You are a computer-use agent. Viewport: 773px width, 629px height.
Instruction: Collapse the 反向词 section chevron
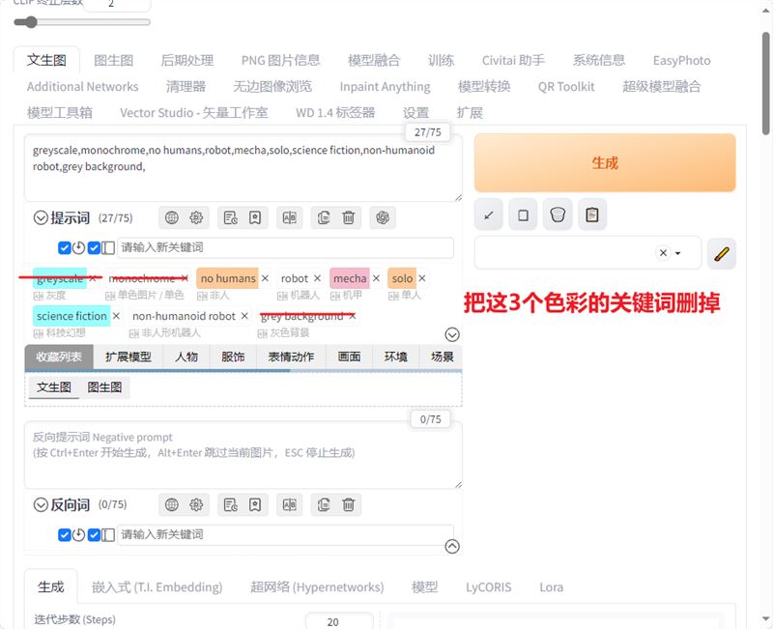click(41, 504)
